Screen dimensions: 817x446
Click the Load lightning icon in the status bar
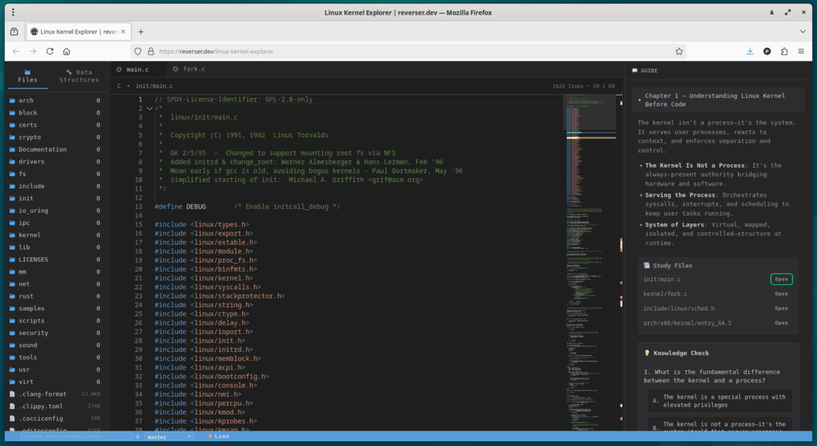[x=209, y=436]
